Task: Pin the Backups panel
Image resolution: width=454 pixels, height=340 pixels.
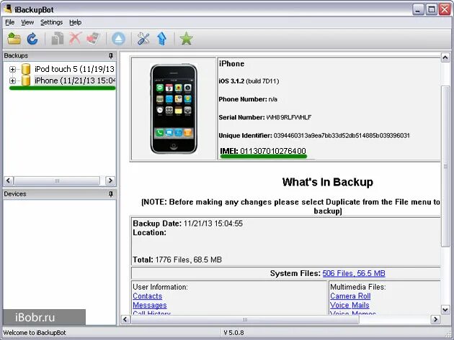Action: (x=111, y=55)
